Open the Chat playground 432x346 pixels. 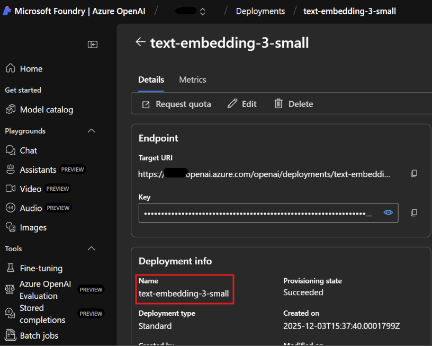tap(28, 150)
